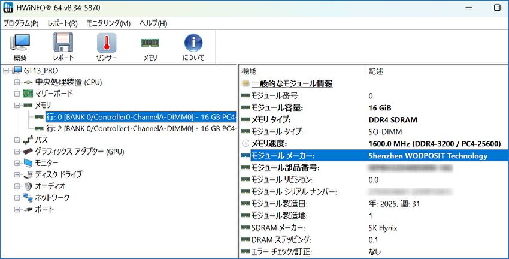Viewport: 509px width, 259px height.
Task: Expand the ネットワーク tree node
Action: coord(16,197)
